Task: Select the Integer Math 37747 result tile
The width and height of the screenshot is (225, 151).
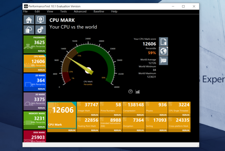Action: tap(88, 107)
